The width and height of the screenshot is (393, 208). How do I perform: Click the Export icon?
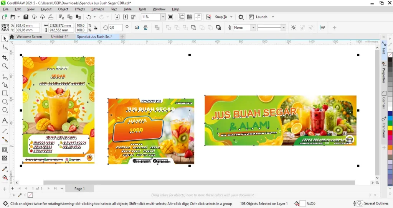pyautogui.click(x=125, y=17)
